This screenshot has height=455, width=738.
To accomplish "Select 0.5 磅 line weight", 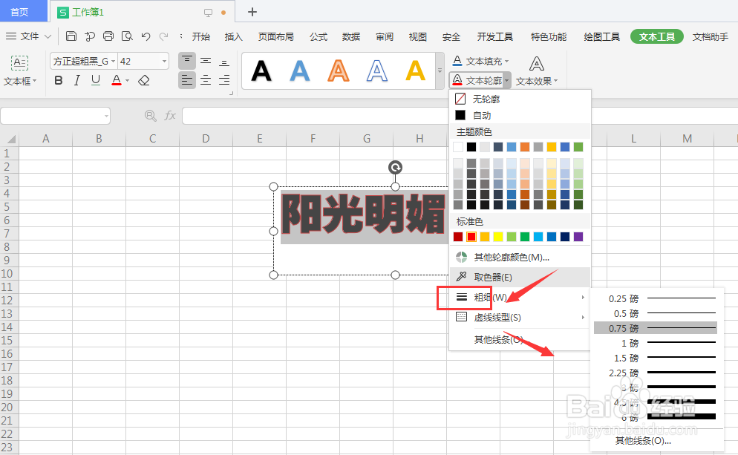I will coord(656,313).
